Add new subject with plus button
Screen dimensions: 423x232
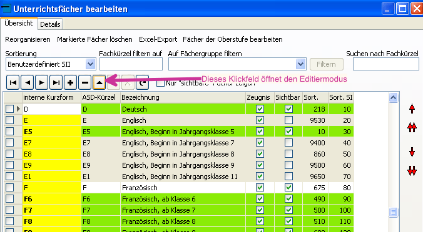click(x=70, y=82)
